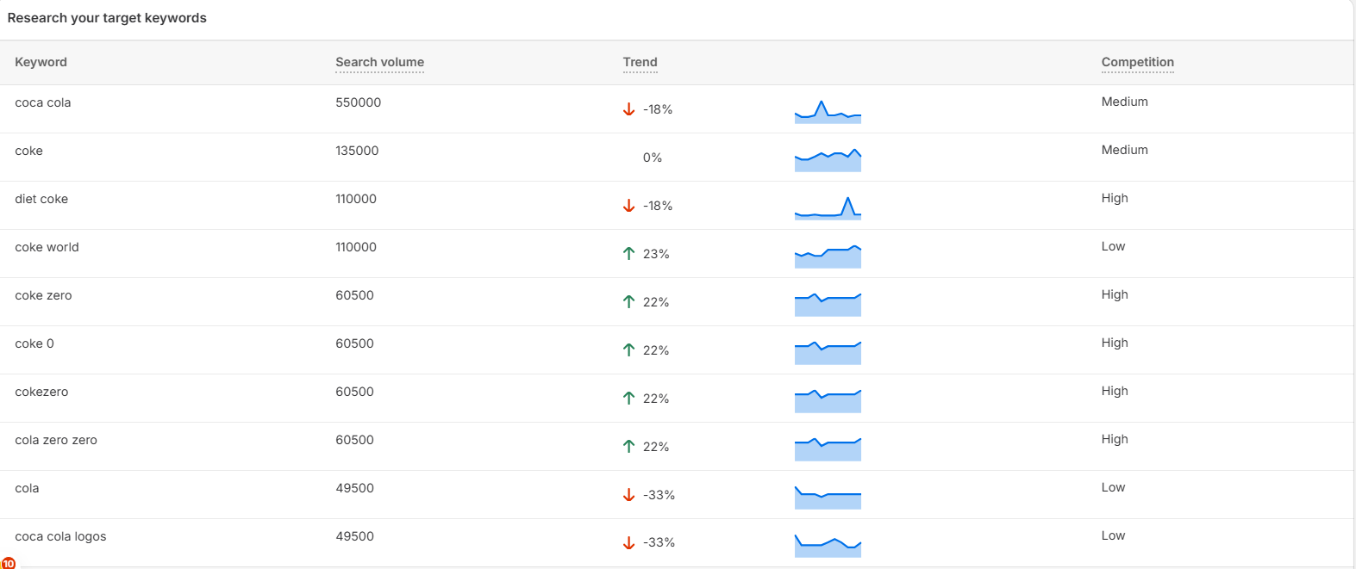Select the keyword 'coke'
Image resolution: width=1356 pixels, height=569 pixels.
[28, 151]
